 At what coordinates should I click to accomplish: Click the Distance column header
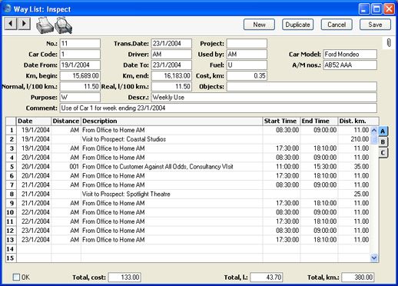66,121
